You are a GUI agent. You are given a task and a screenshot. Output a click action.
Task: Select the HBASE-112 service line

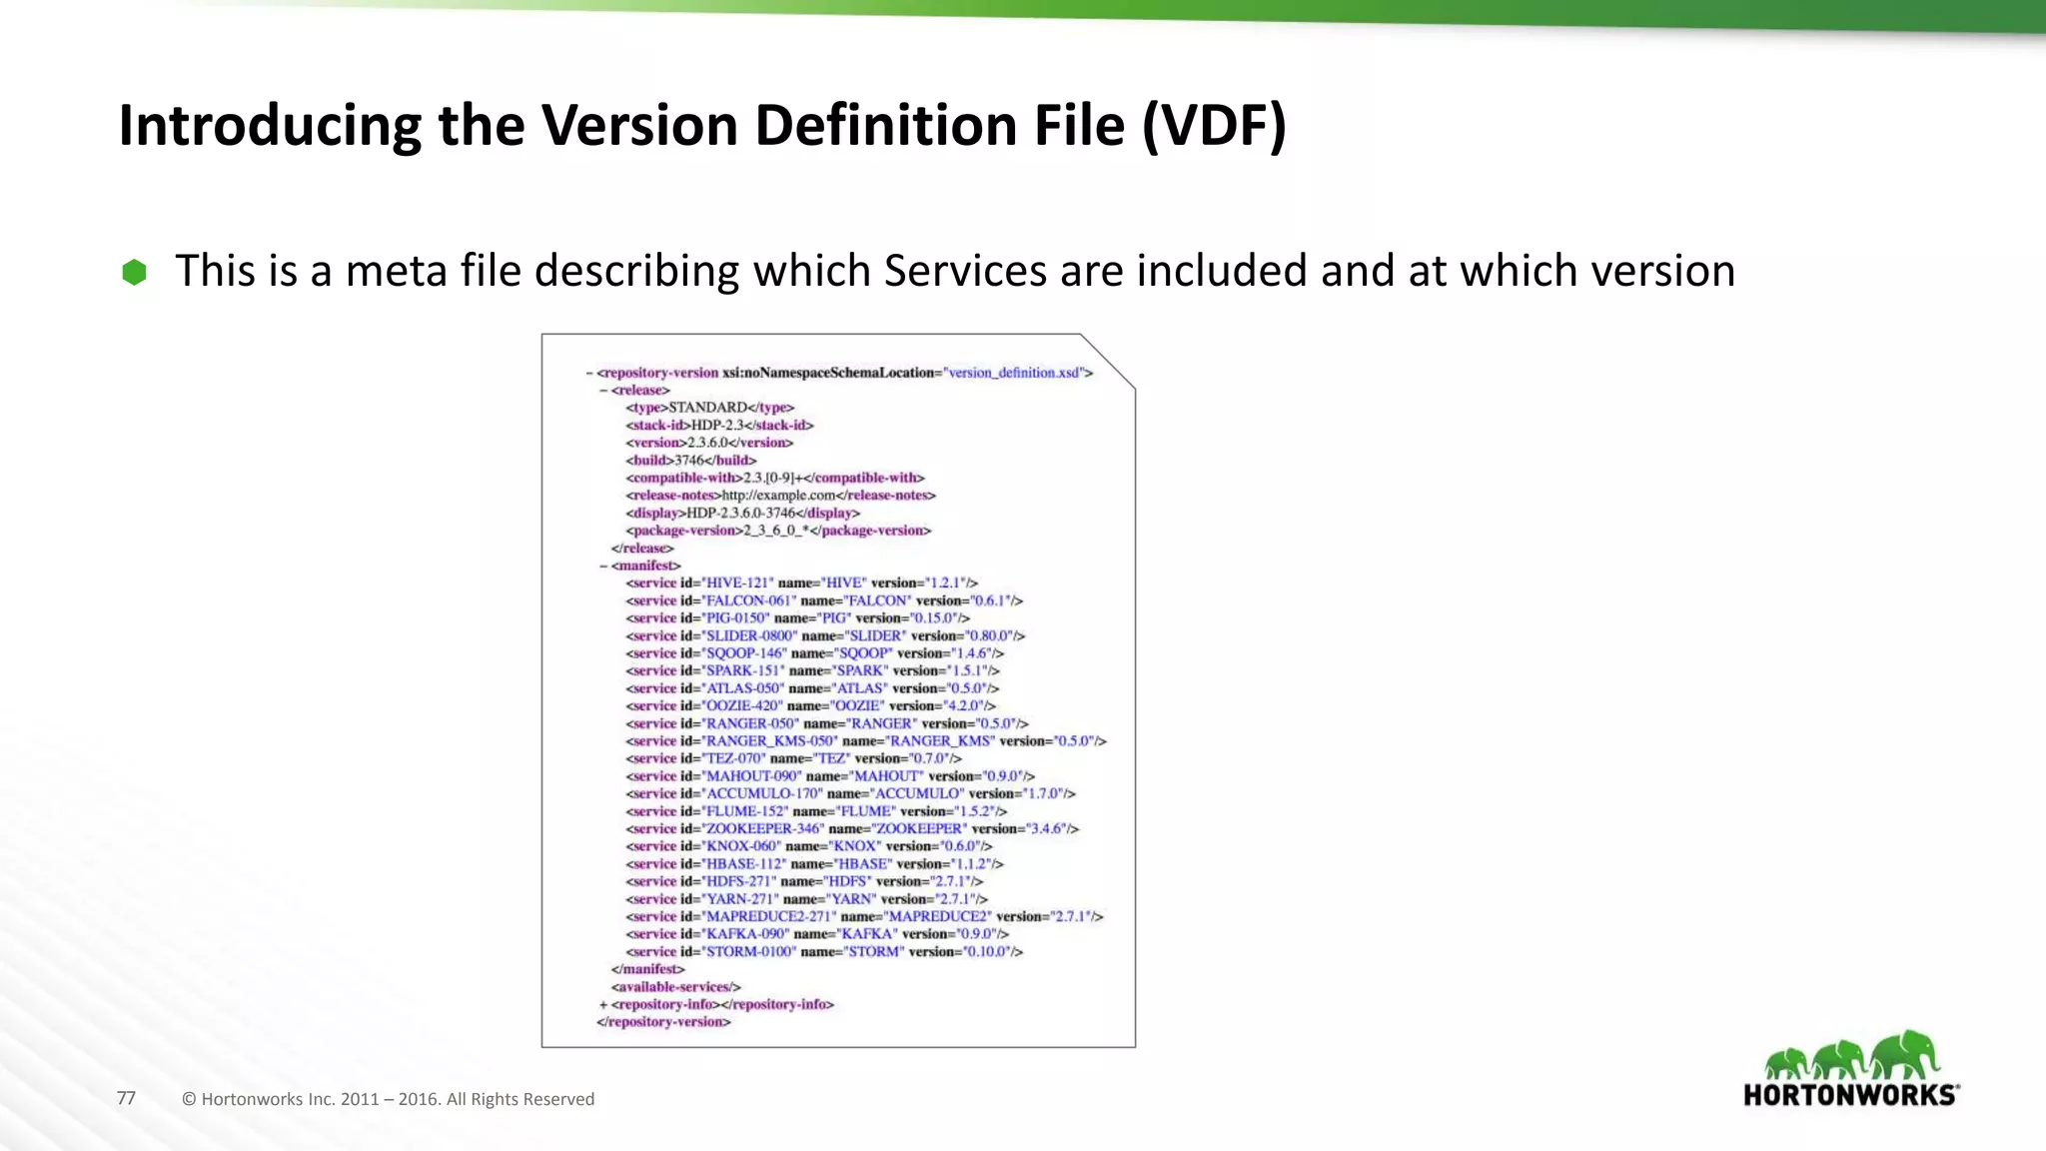pyautogui.click(x=814, y=864)
